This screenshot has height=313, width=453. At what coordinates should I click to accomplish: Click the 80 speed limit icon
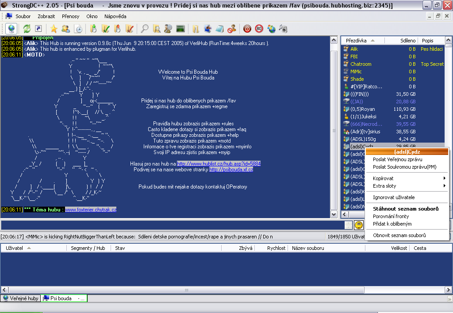259,29
